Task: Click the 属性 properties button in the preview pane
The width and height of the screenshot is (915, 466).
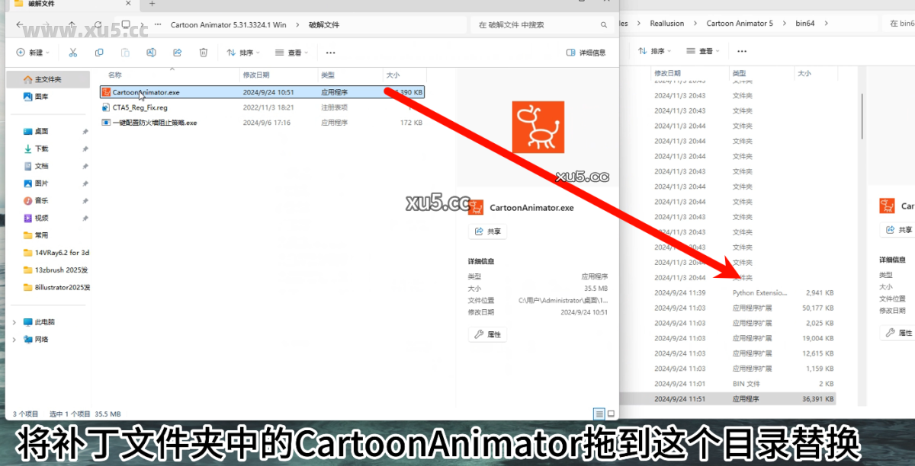Action: click(487, 334)
